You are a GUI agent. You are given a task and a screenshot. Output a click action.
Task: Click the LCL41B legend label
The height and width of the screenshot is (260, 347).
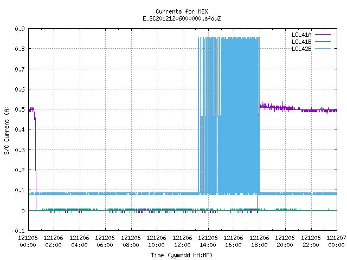pyautogui.click(x=301, y=42)
